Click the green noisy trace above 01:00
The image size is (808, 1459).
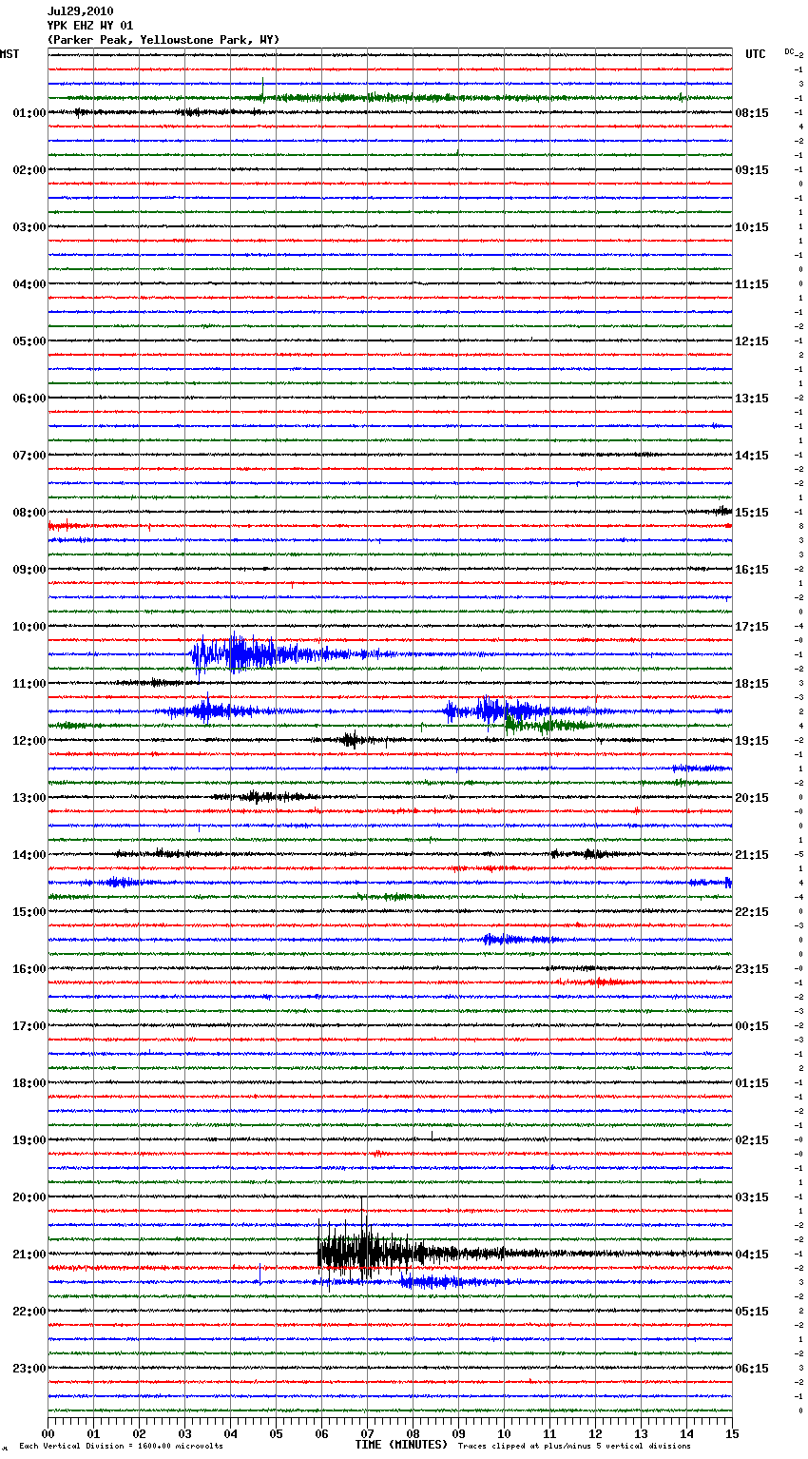point(390,97)
